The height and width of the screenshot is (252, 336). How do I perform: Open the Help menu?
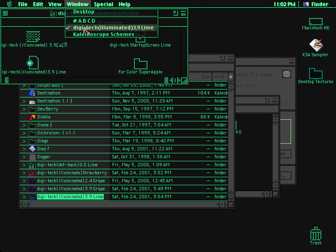pos(124,4)
